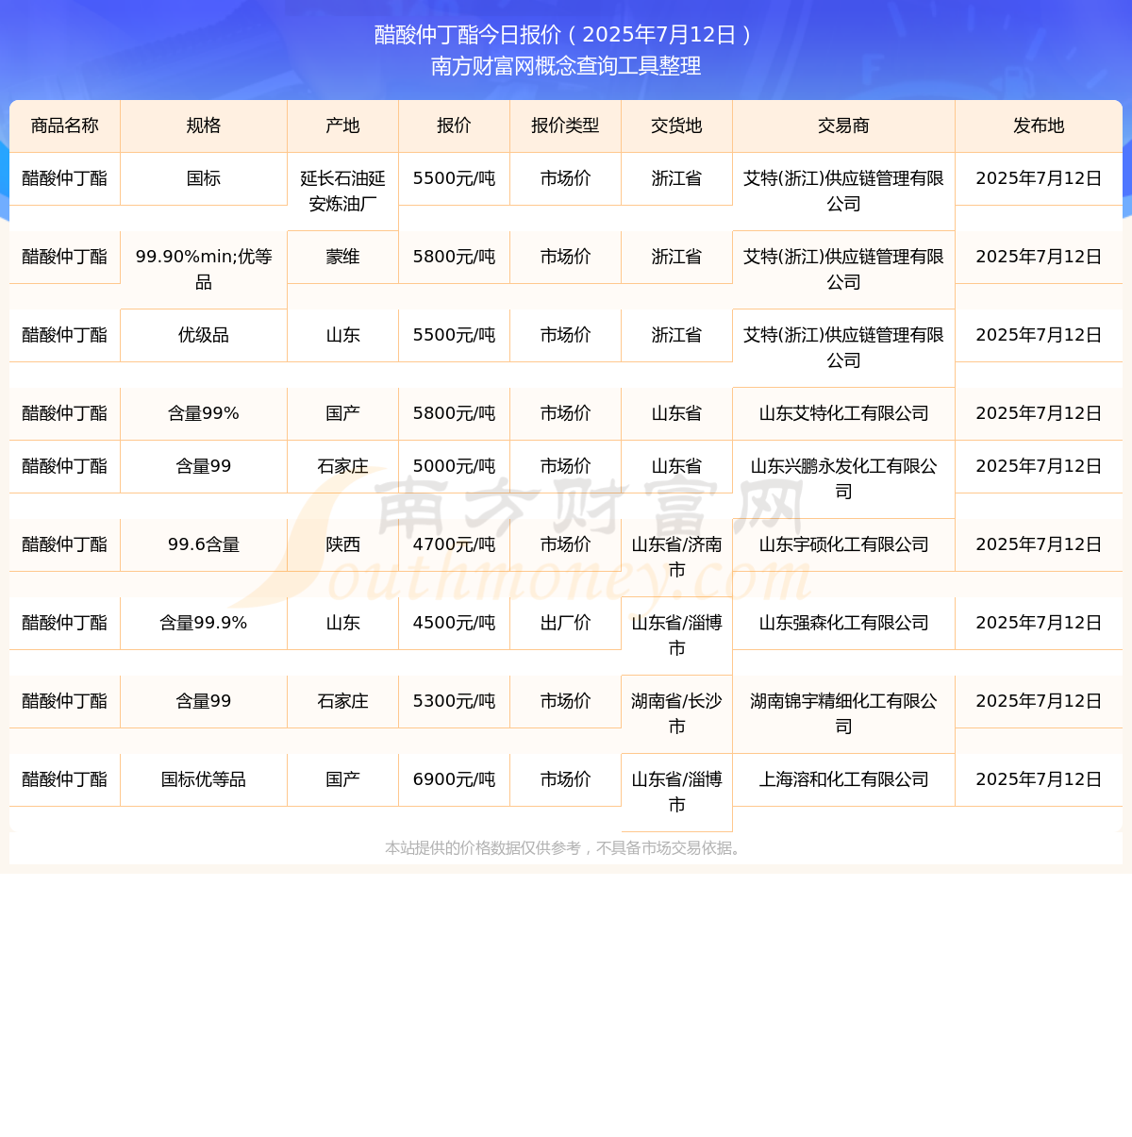Click the 山东 origin in the 优级品 row
The height and width of the screenshot is (1137, 1132).
[343, 335]
